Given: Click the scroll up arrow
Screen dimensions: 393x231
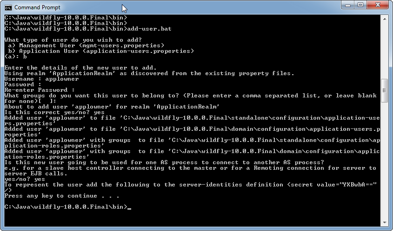Looking at the screenshot, I should coord(385,19).
